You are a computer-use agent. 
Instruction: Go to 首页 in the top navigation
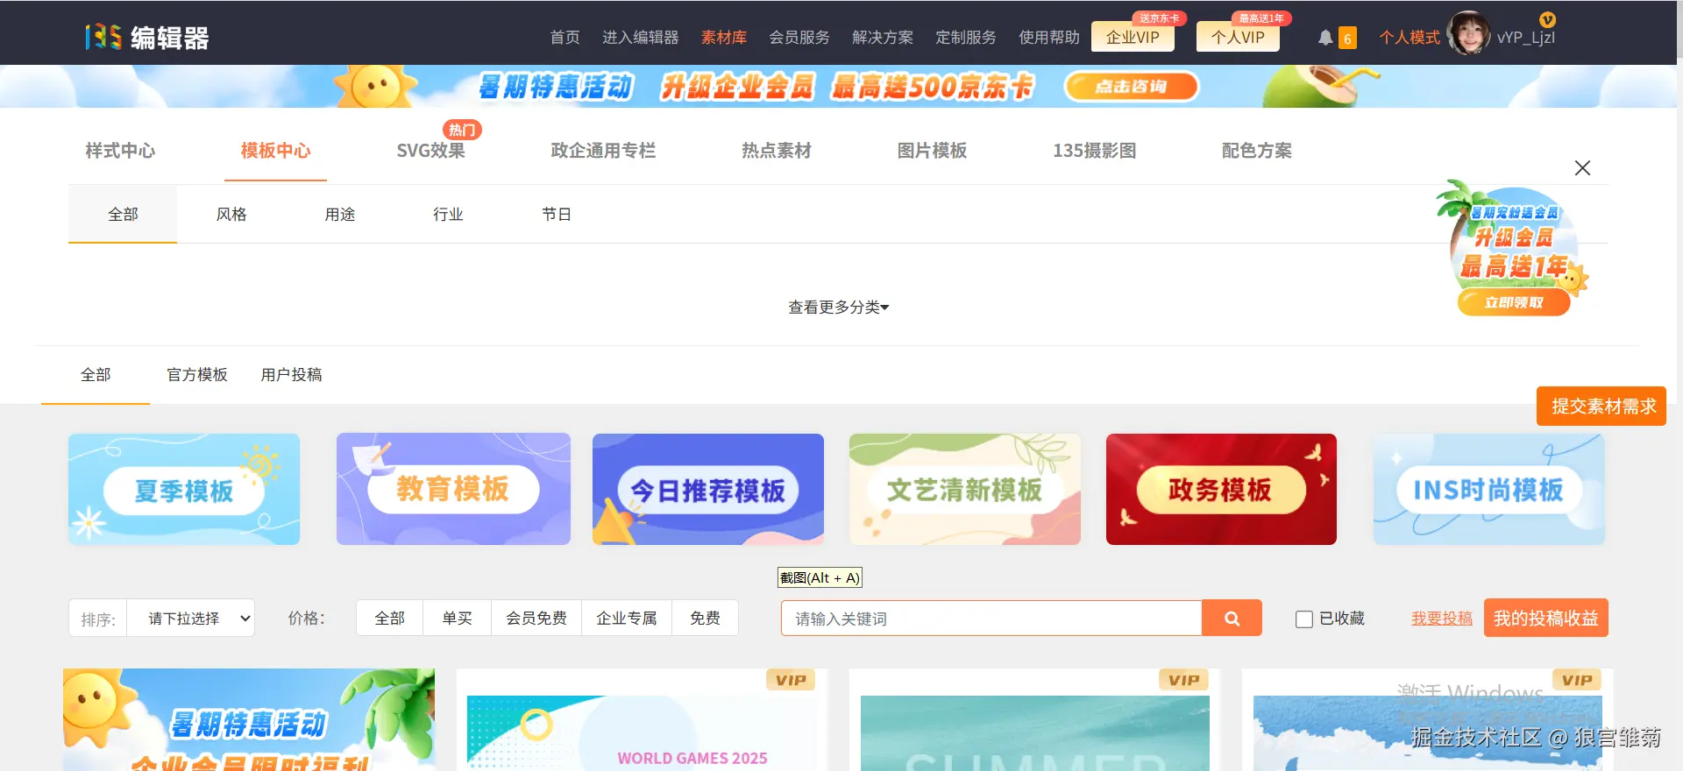point(565,38)
